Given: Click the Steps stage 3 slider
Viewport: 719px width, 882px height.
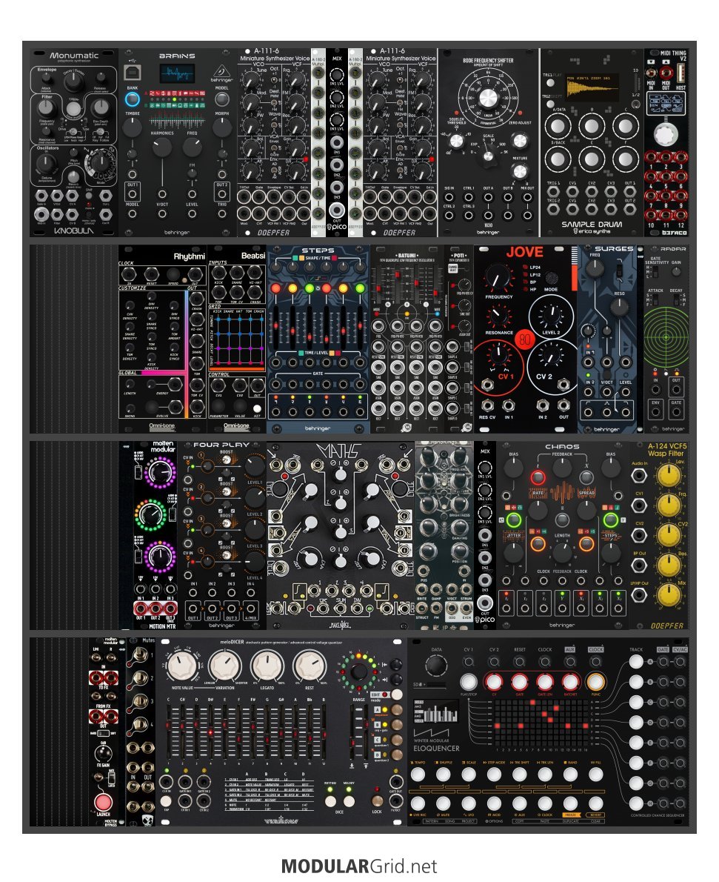Looking at the screenshot, I should [310, 326].
